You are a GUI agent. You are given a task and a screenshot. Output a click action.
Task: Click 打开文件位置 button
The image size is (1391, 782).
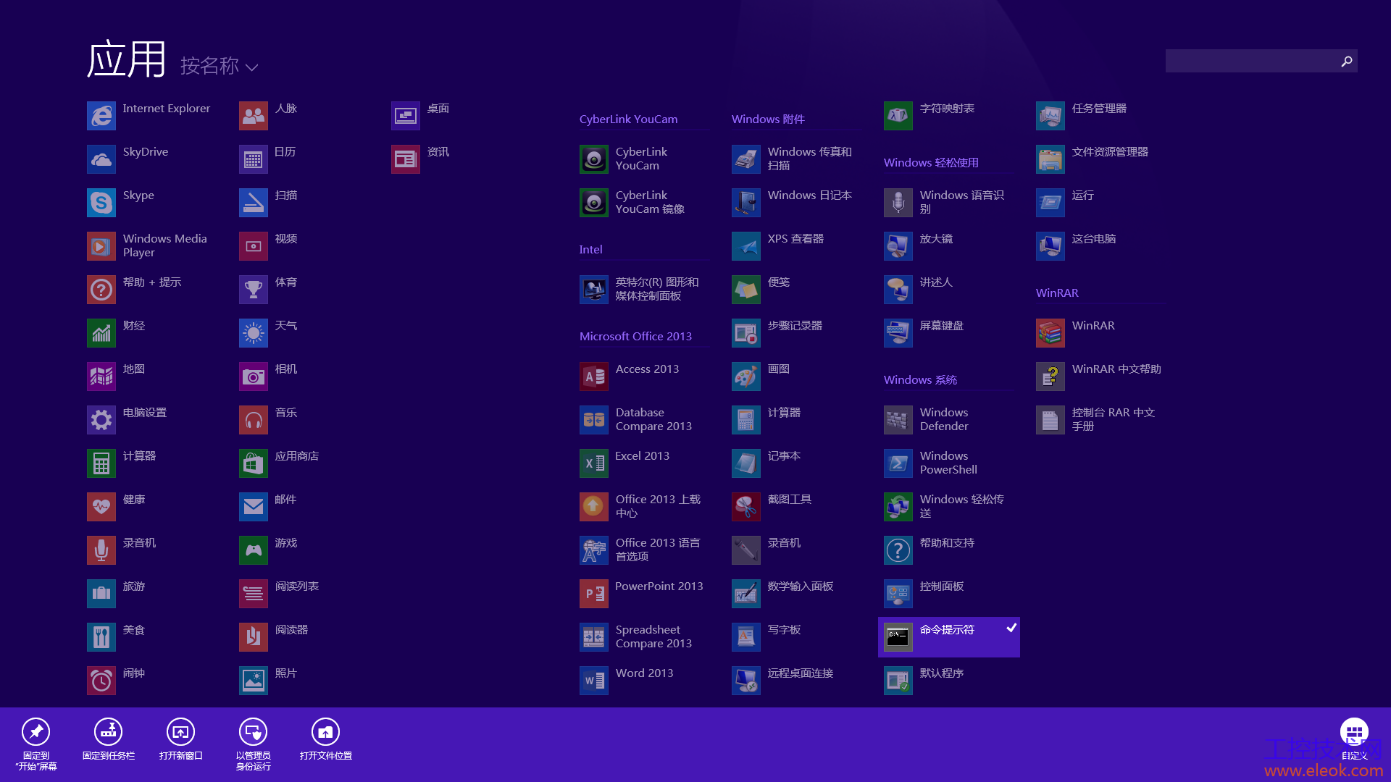tap(326, 739)
